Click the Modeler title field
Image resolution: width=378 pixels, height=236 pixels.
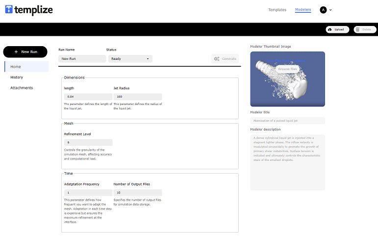click(x=287, y=121)
